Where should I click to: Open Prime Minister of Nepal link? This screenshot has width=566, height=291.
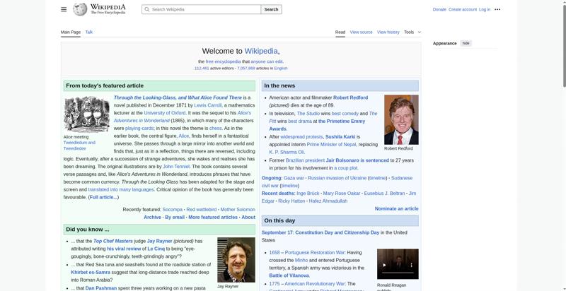tap(331, 144)
